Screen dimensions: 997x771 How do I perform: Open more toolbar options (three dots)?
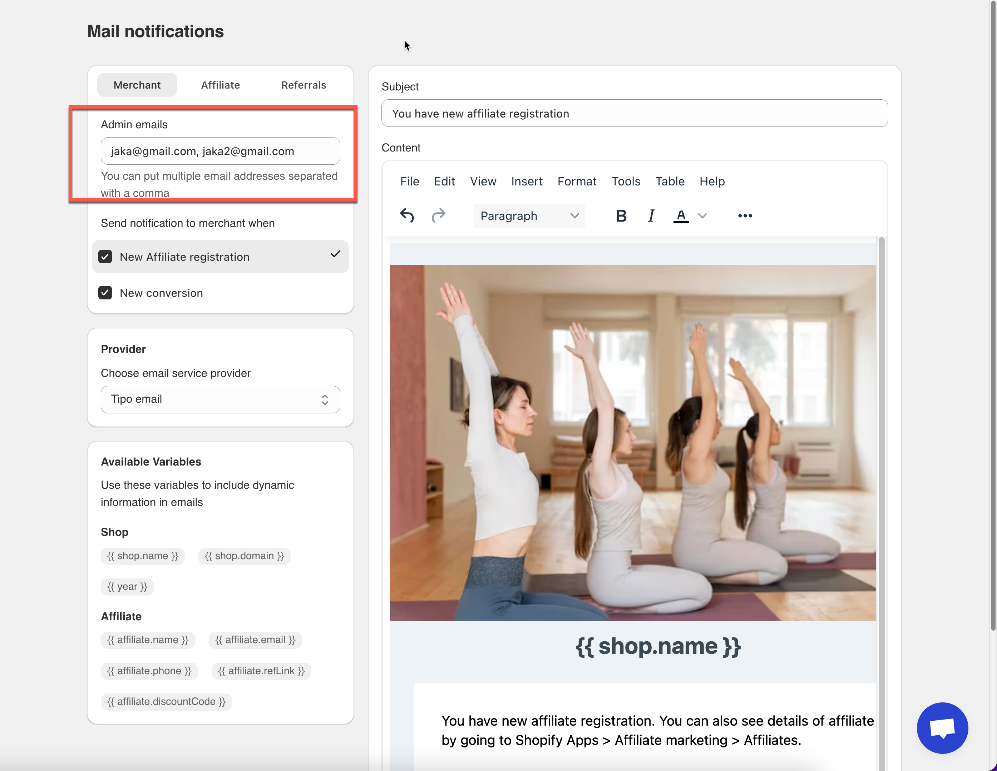coord(745,215)
